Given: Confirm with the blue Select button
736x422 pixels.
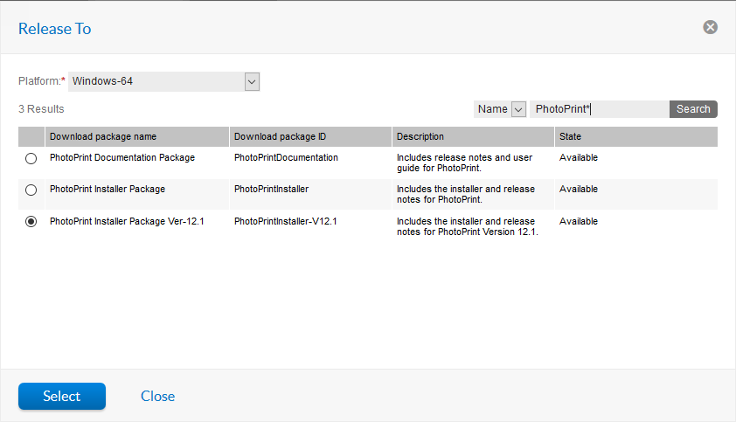Looking at the screenshot, I should click(62, 396).
